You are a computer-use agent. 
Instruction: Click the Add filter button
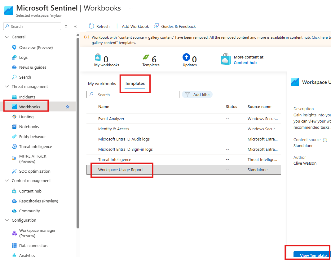(197, 94)
